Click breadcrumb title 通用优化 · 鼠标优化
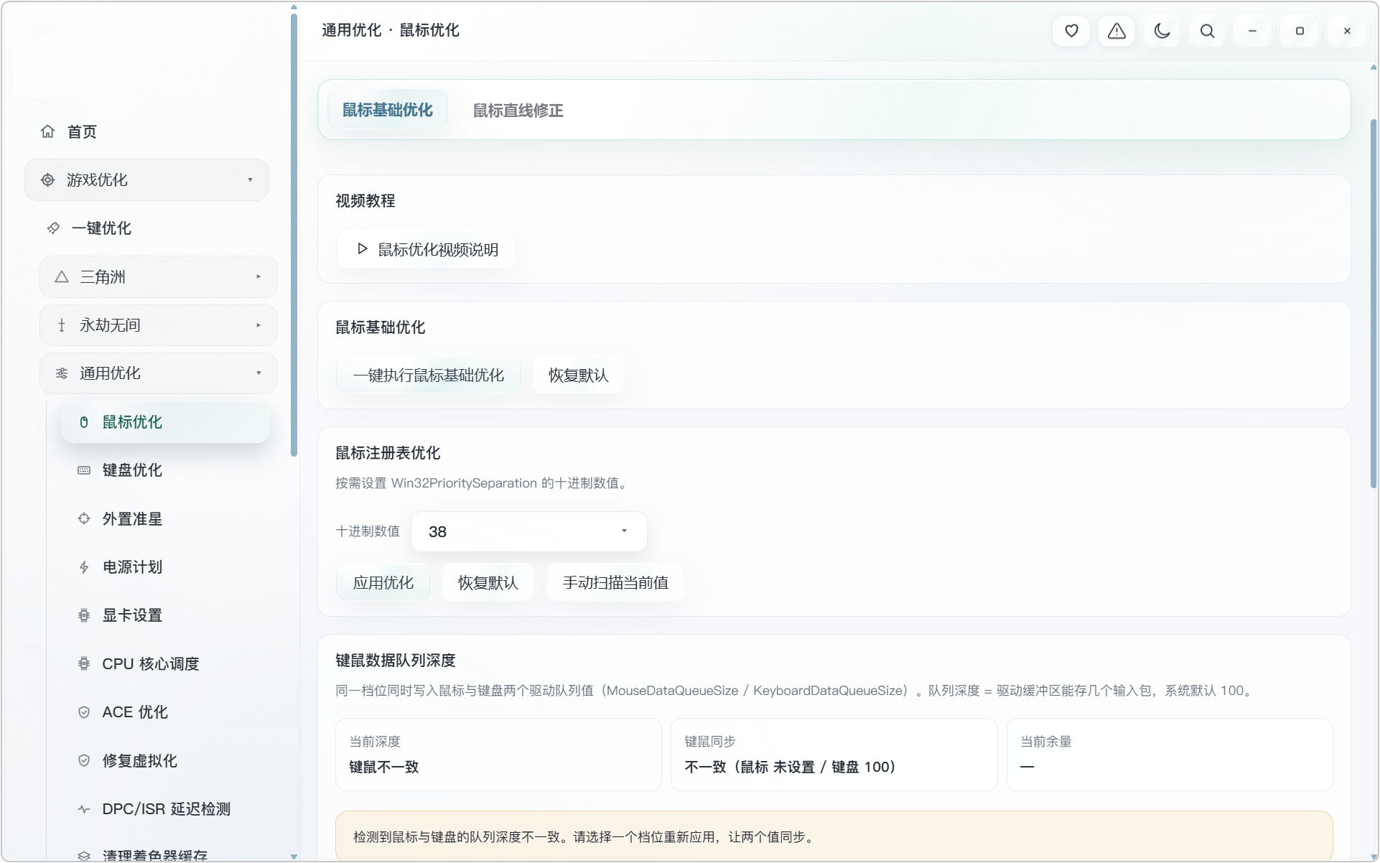The width and height of the screenshot is (1380, 863). 390,30
